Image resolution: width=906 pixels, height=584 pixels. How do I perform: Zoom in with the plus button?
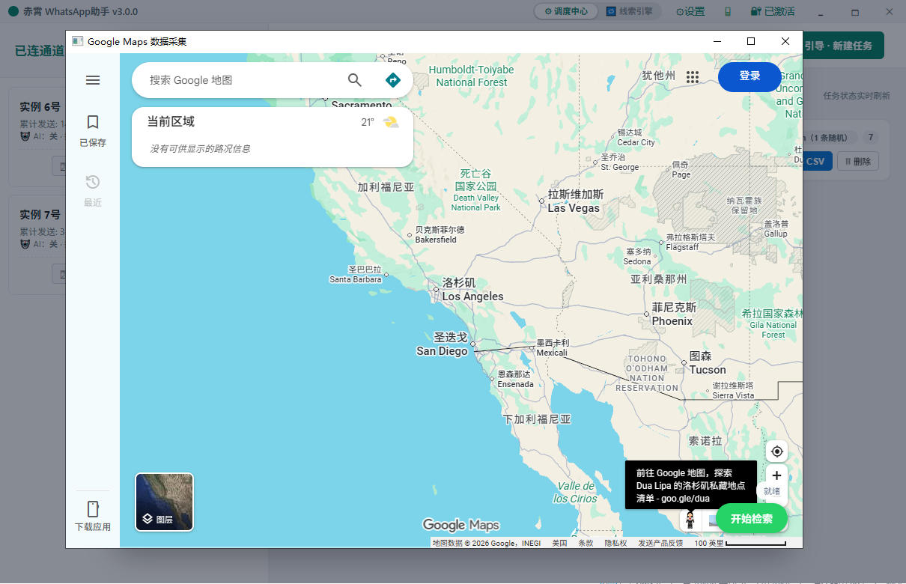pos(777,475)
